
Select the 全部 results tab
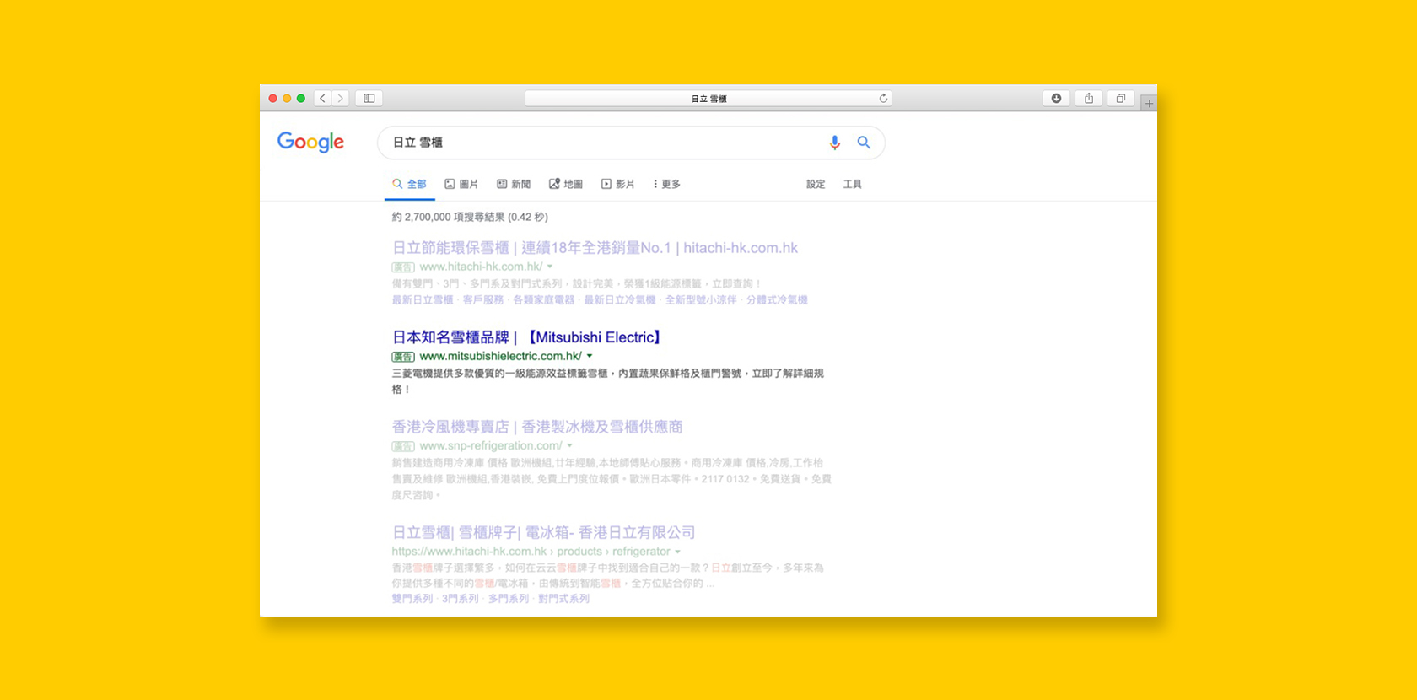coord(410,184)
